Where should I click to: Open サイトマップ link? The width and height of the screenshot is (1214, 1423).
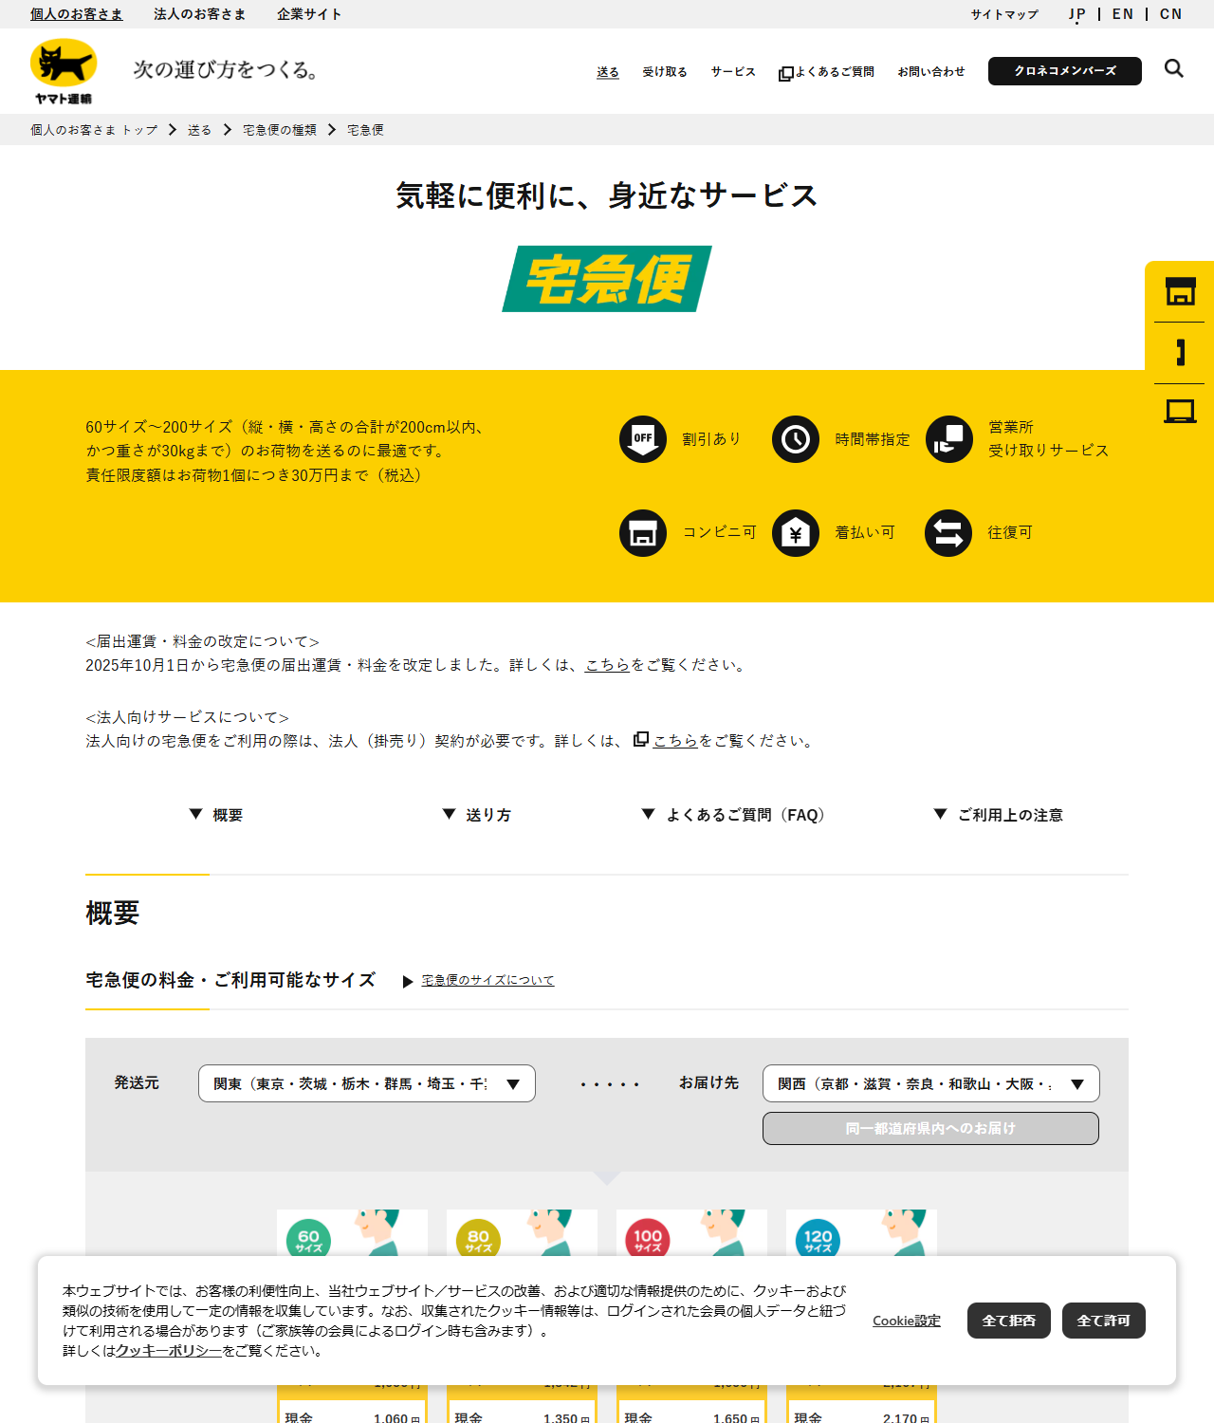pyautogui.click(x=1004, y=14)
